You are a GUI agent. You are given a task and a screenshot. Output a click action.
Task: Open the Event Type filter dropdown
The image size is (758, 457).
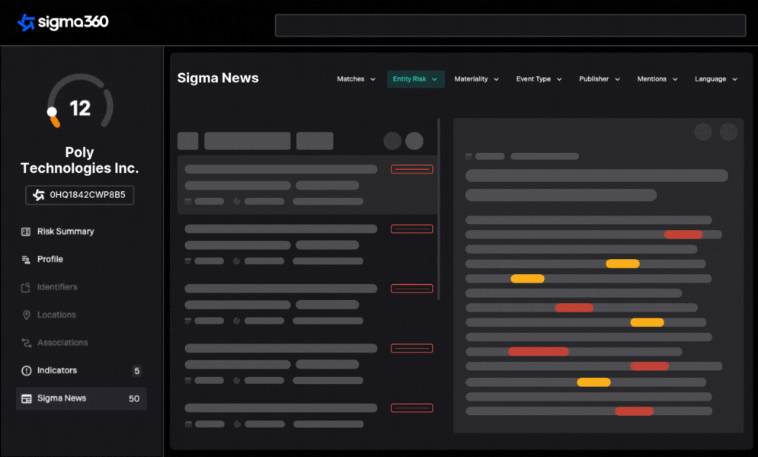[539, 79]
